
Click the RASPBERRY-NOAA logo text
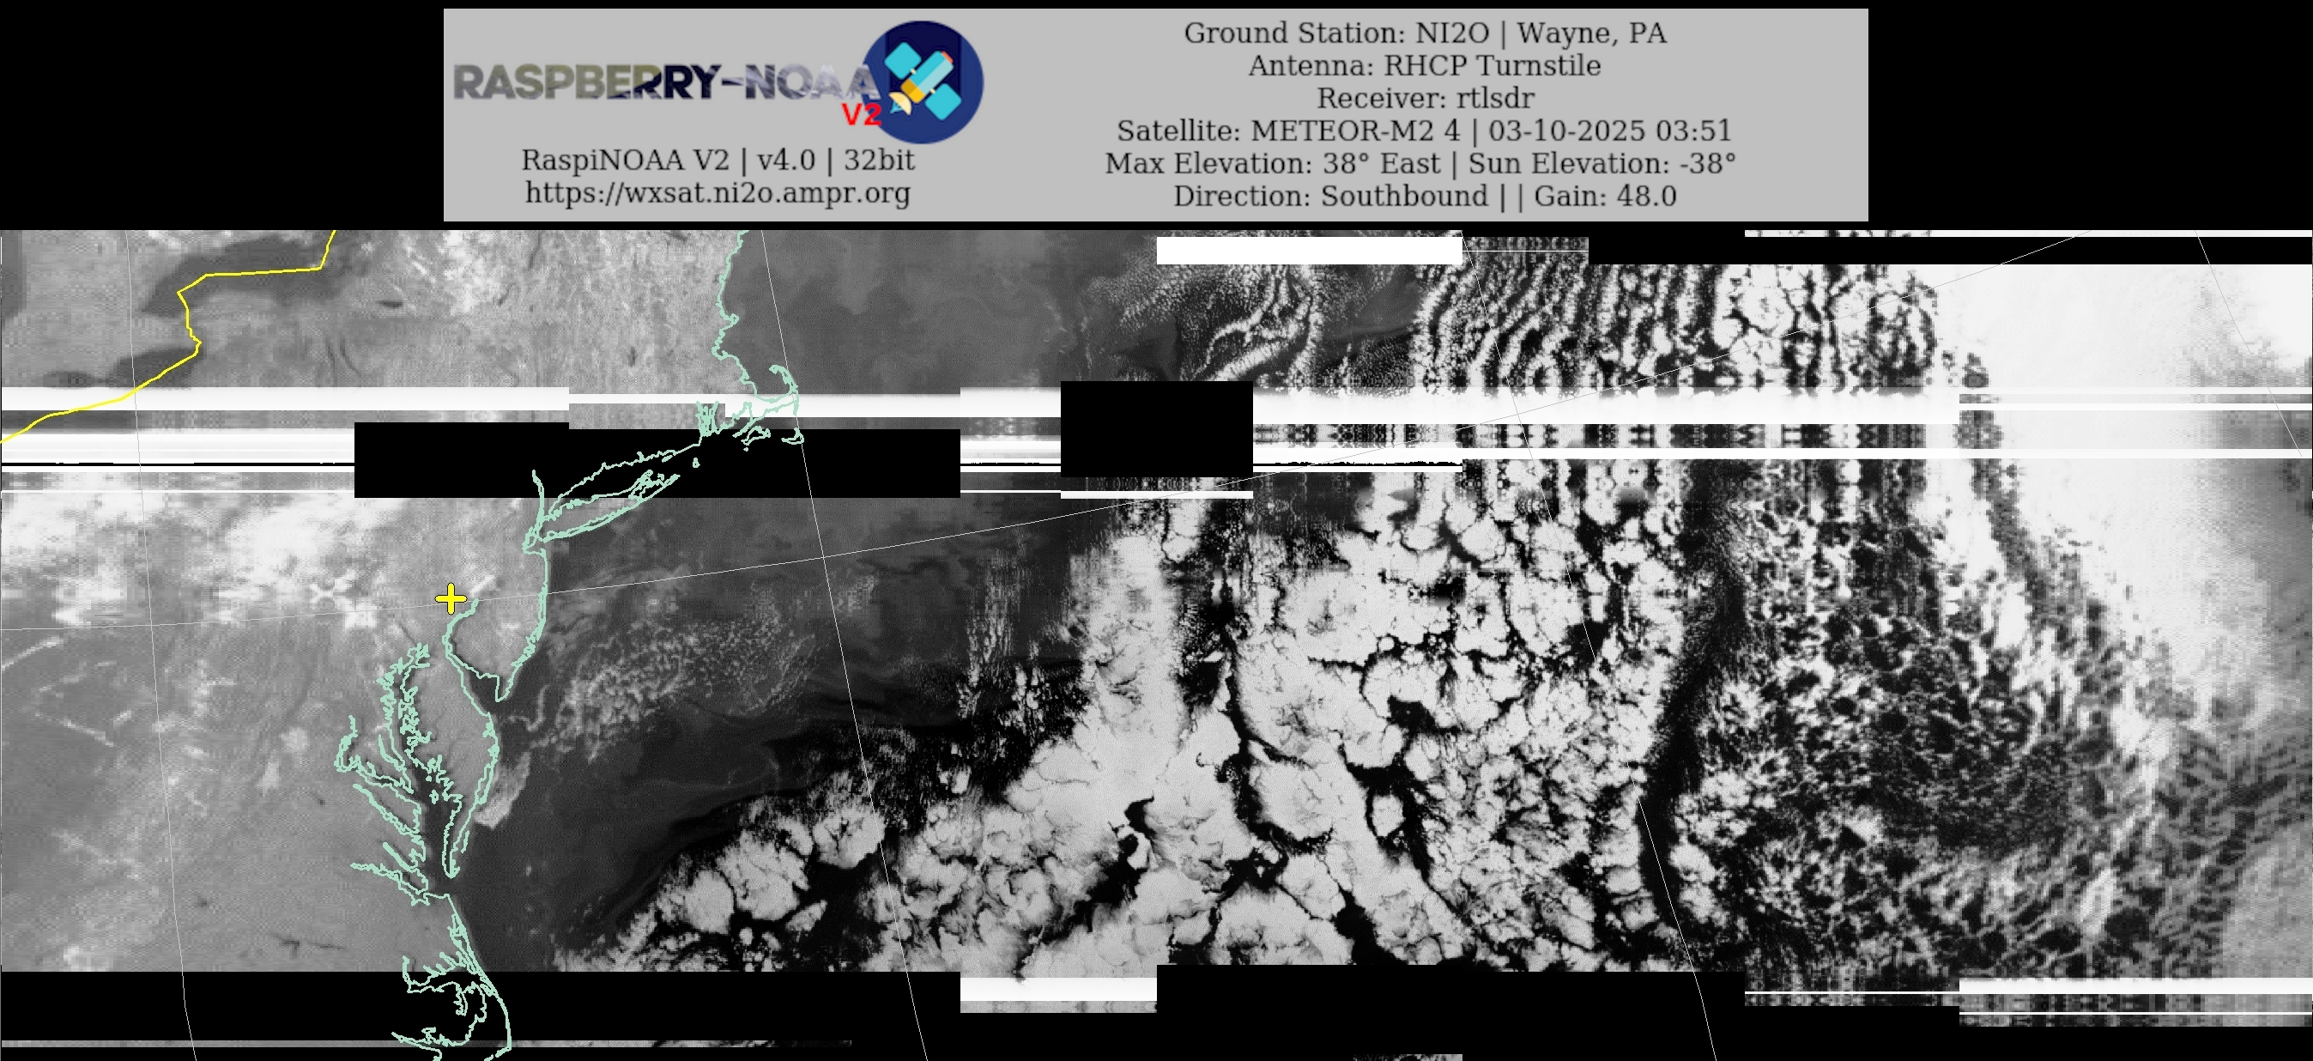(664, 82)
